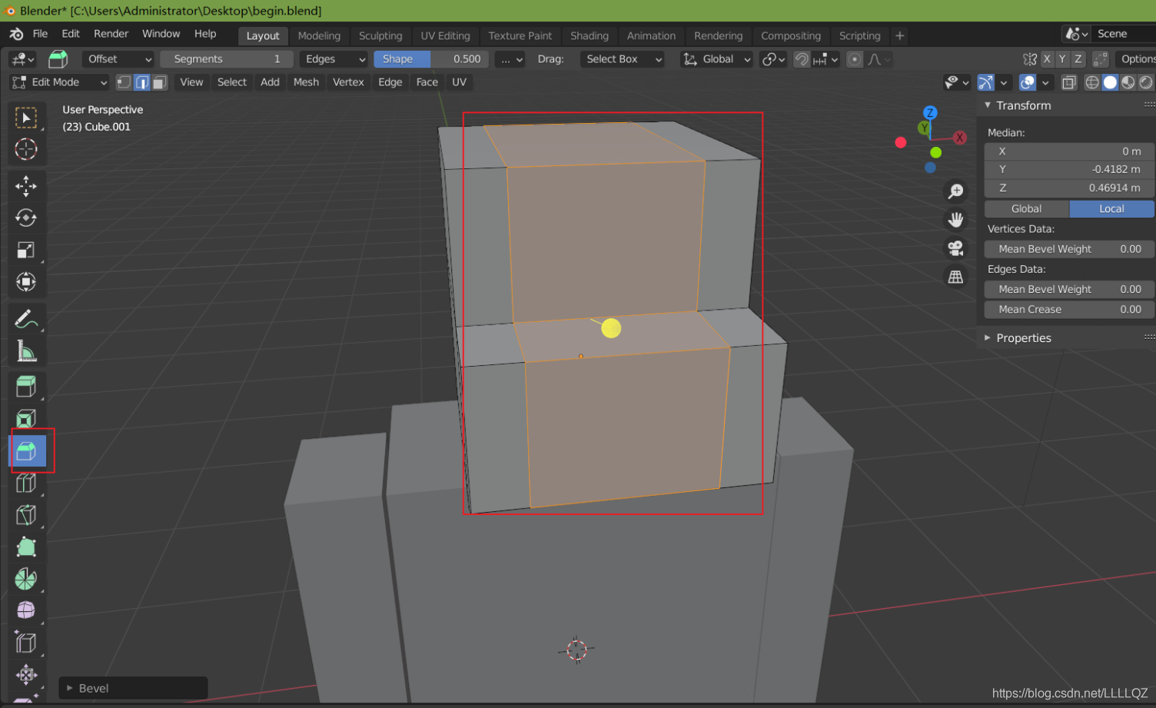The height and width of the screenshot is (708, 1156).
Task: Toggle Y axis mirror button
Action: click(1062, 59)
